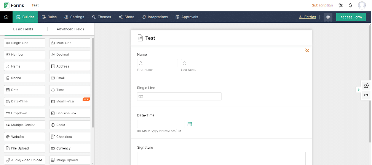The height and width of the screenshot is (165, 372).
Task: Add a Radio field
Action: tap(70, 125)
